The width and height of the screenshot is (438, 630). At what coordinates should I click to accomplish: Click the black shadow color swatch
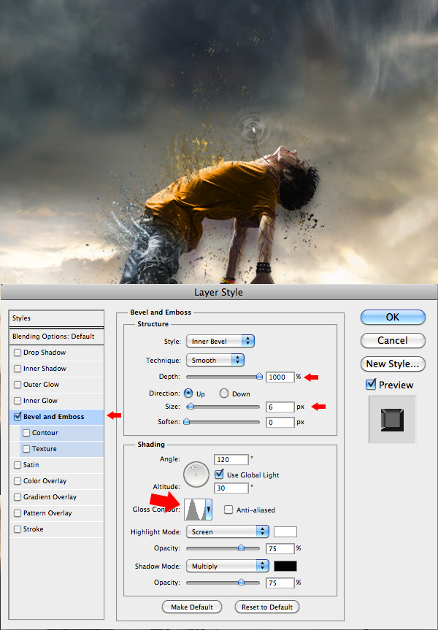tap(285, 566)
